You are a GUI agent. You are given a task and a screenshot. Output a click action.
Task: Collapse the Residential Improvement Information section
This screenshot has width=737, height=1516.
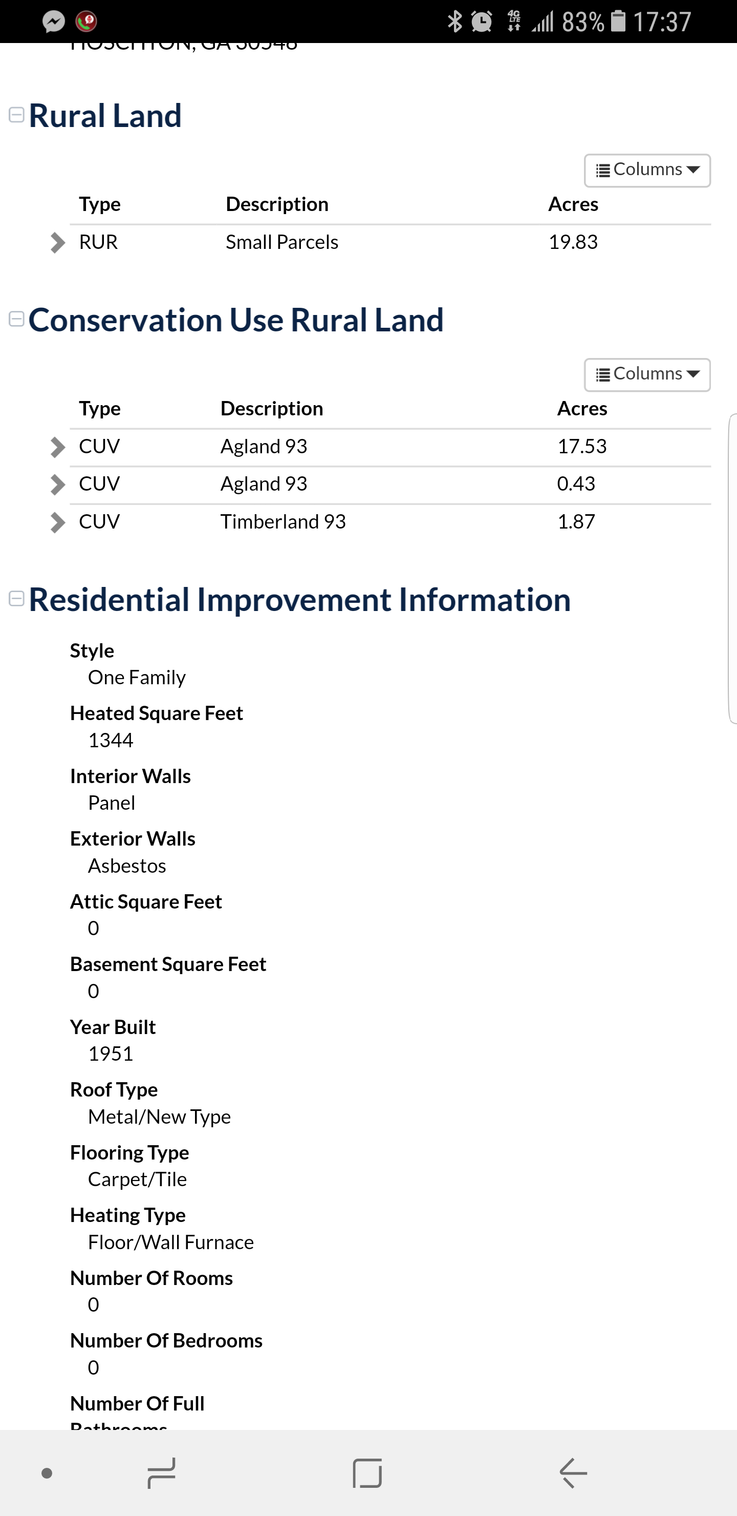click(16, 599)
